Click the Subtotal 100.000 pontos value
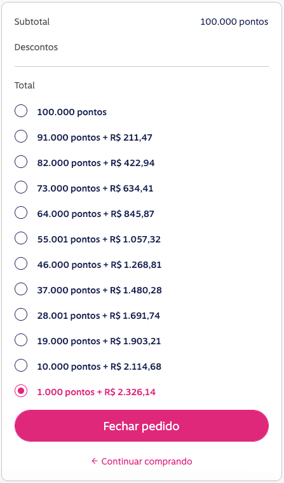This screenshot has height=483, width=284. pyautogui.click(x=234, y=22)
